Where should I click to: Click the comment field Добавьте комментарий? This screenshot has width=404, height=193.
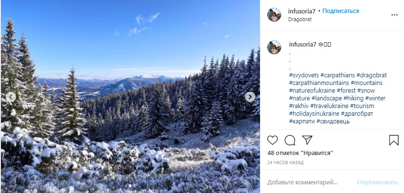(302, 182)
